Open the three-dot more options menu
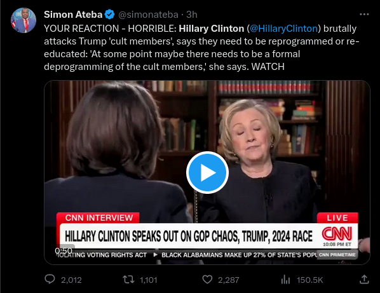This screenshot has height=293, width=380. (364, 15)
